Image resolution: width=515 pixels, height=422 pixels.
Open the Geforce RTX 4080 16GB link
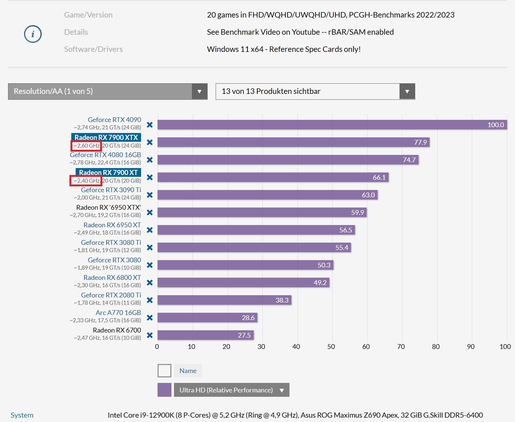[105, 155]
